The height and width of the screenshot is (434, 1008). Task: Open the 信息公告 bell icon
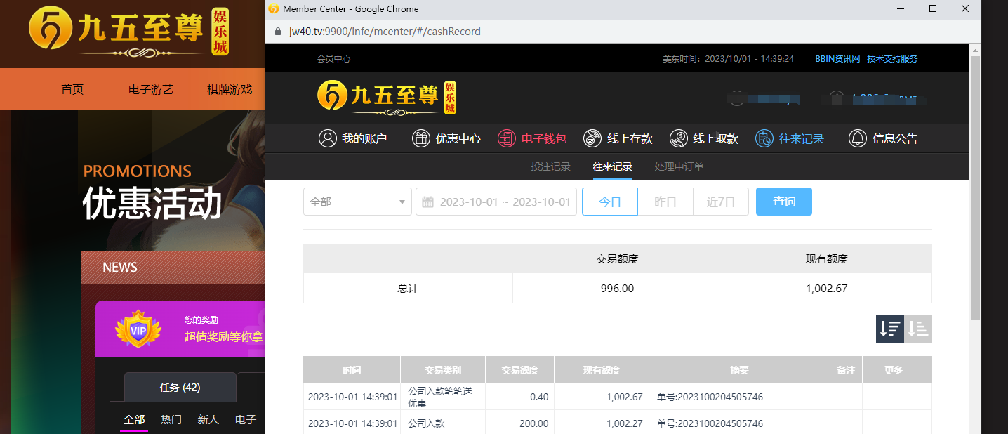[857, 138]
